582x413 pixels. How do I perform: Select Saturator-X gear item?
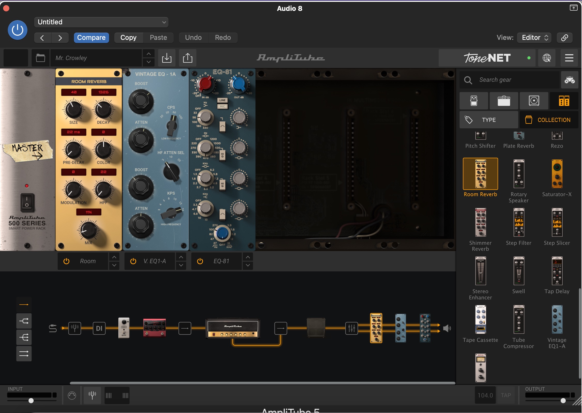(557, 178)
